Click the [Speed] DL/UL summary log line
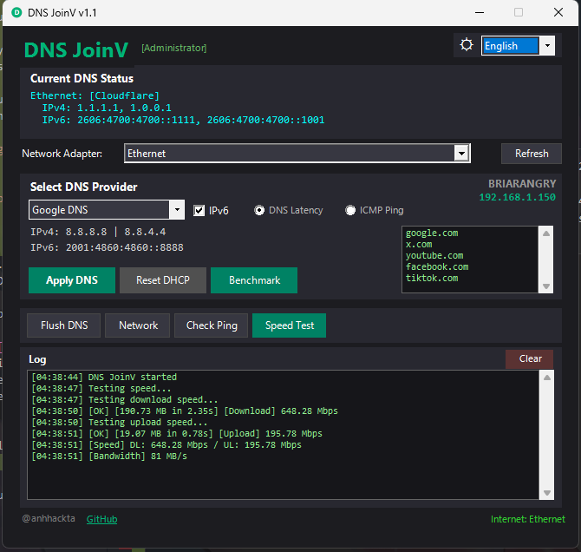The width and height of the screenshot is (581, 552). pyautogui.click(x=166, y=444)
